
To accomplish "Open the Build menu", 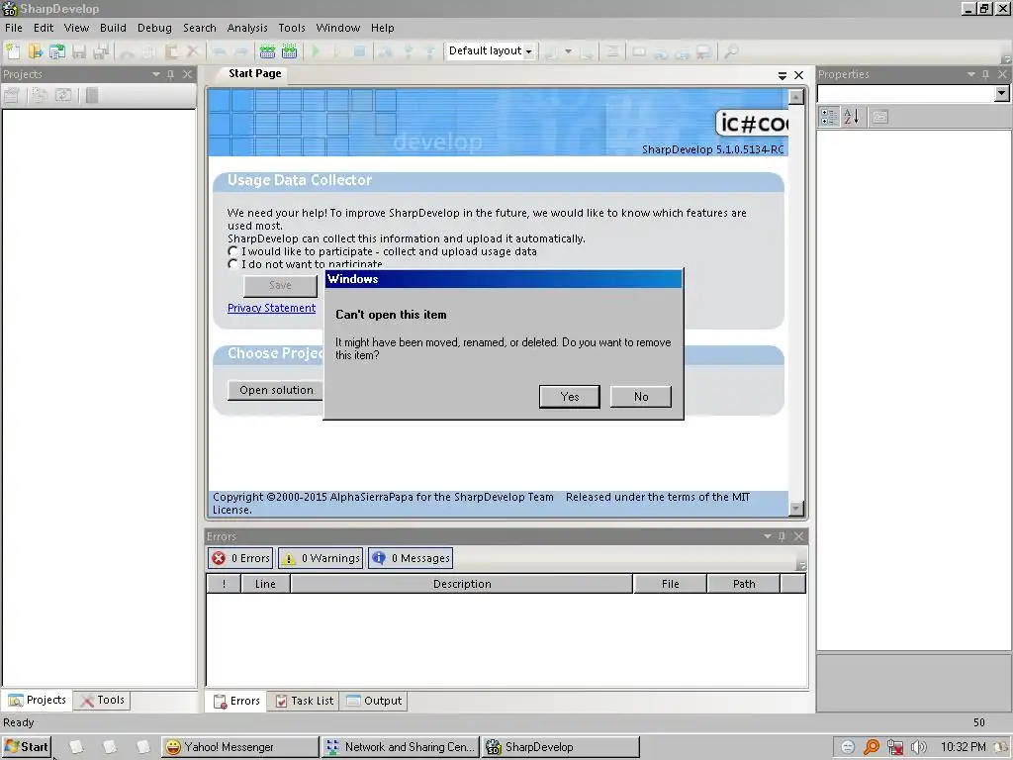I will (x=113, y=28).
